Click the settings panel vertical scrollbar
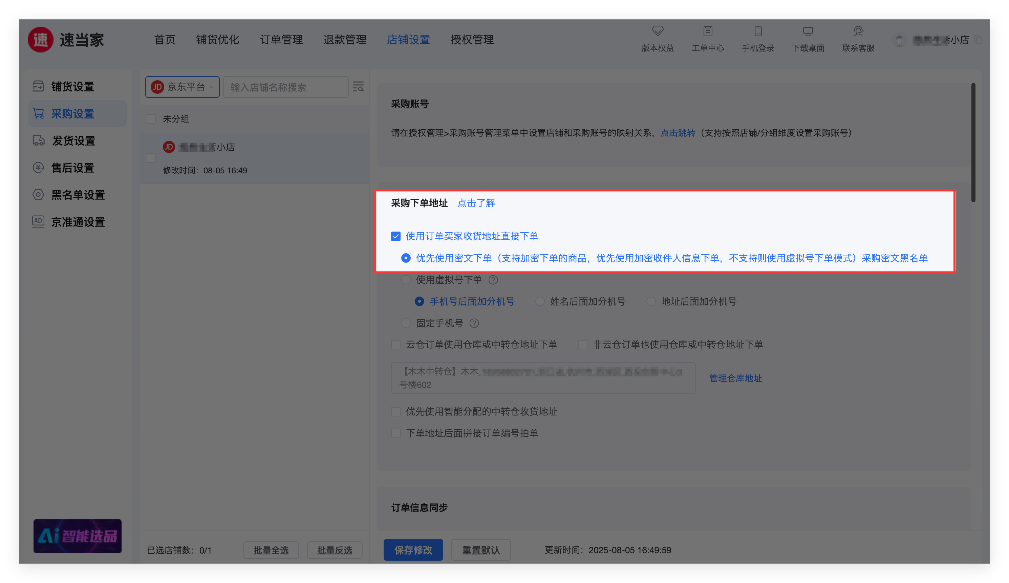The image size is (1009, 583). [973, 143]
